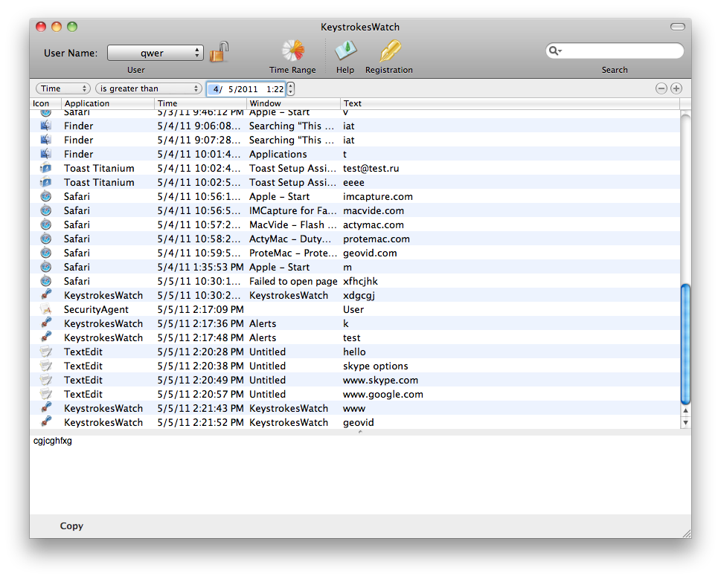721x579 pixels.
Task: Click inside the Search input field
Action: (x=621, y=51)
